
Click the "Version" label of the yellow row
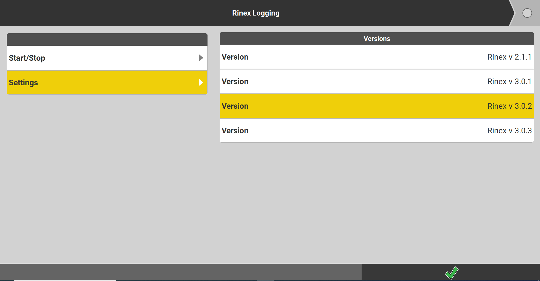tap(235, 106)
